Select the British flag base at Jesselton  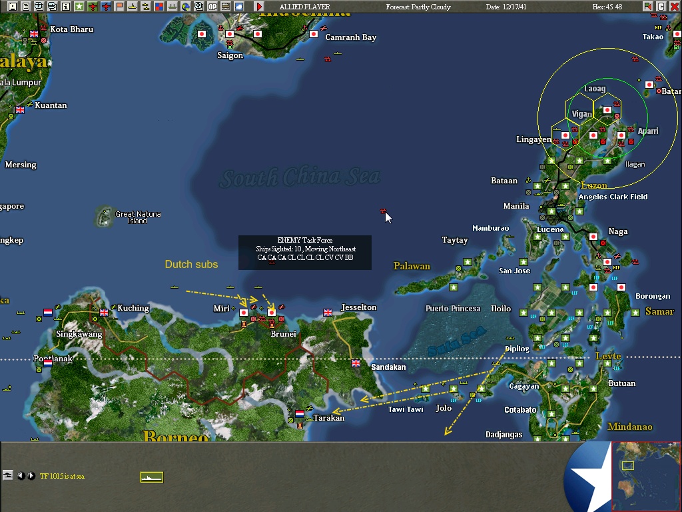(x=328, y=313)
